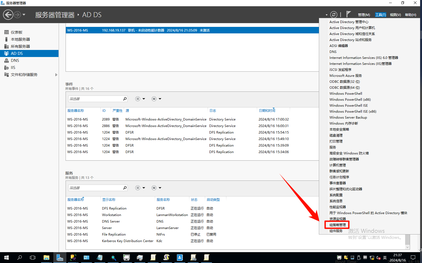Viewport: 422px width, 263px height.
Task: Click the events filter input field
Action: pos(95,99)
